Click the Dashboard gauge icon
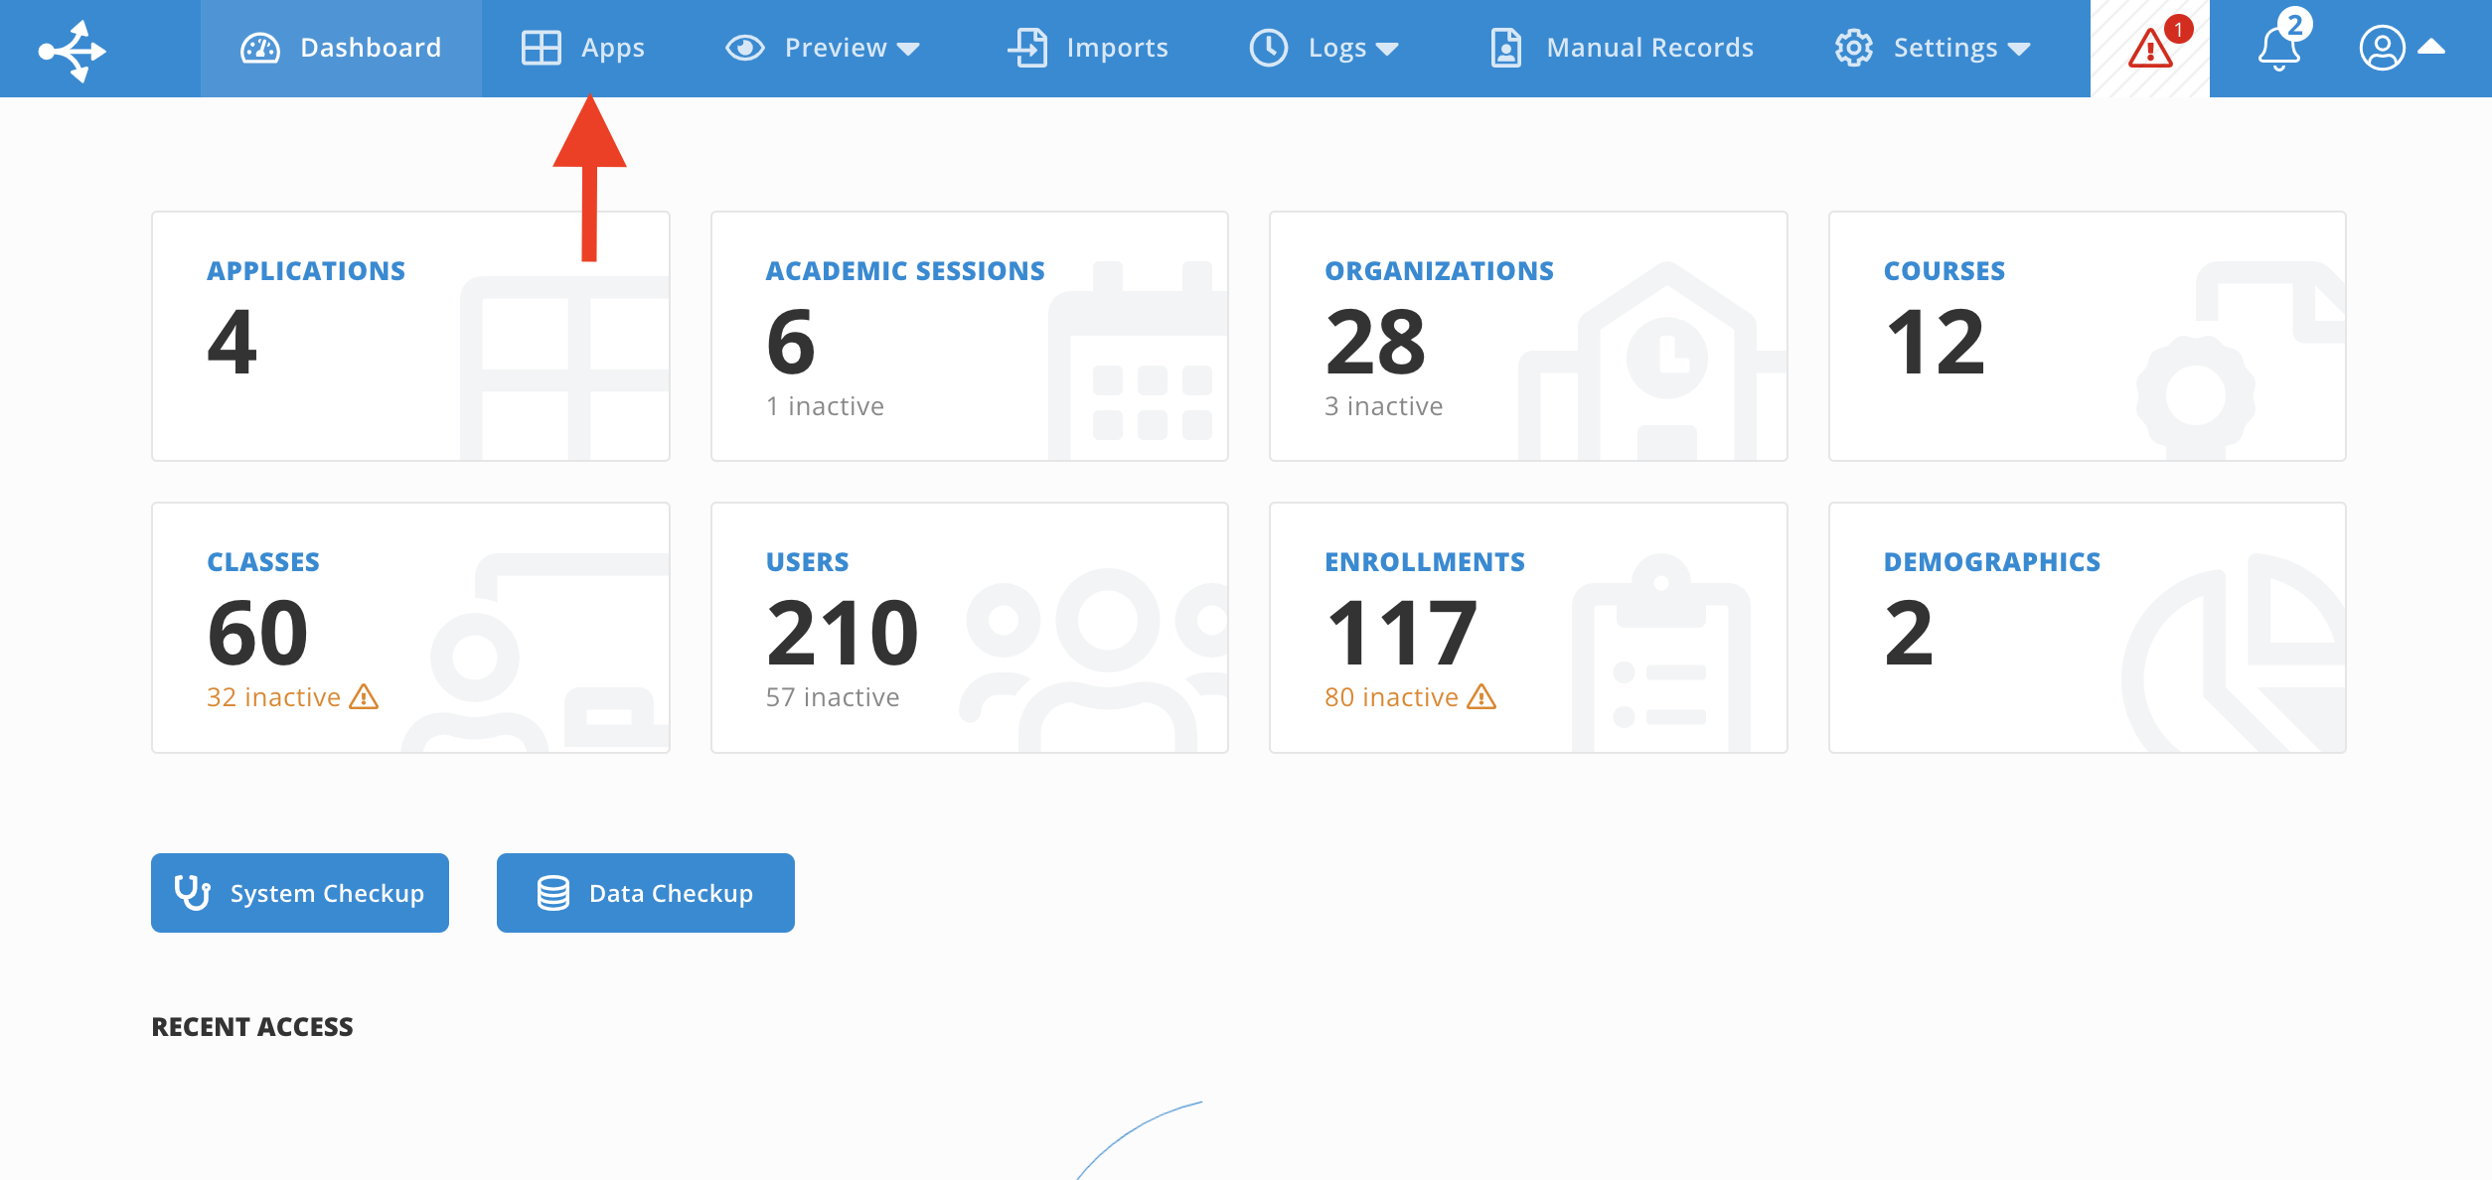Viewport: 2492px width, 1180px height. [x=260, y=48]
